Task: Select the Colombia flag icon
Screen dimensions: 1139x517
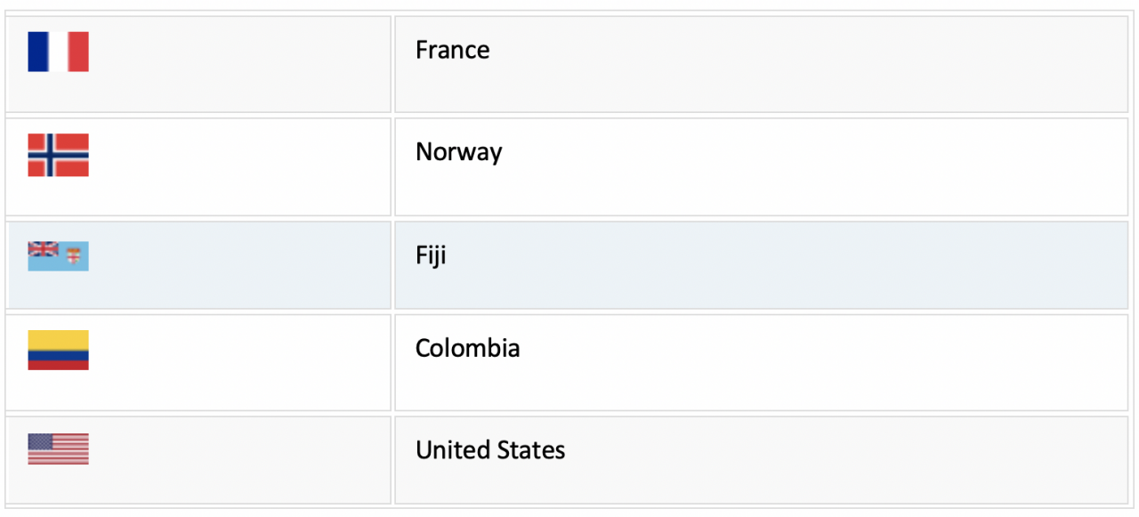Action: [58, 350]
